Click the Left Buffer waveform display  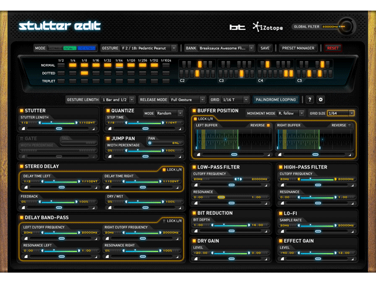(x=234, y=139)
